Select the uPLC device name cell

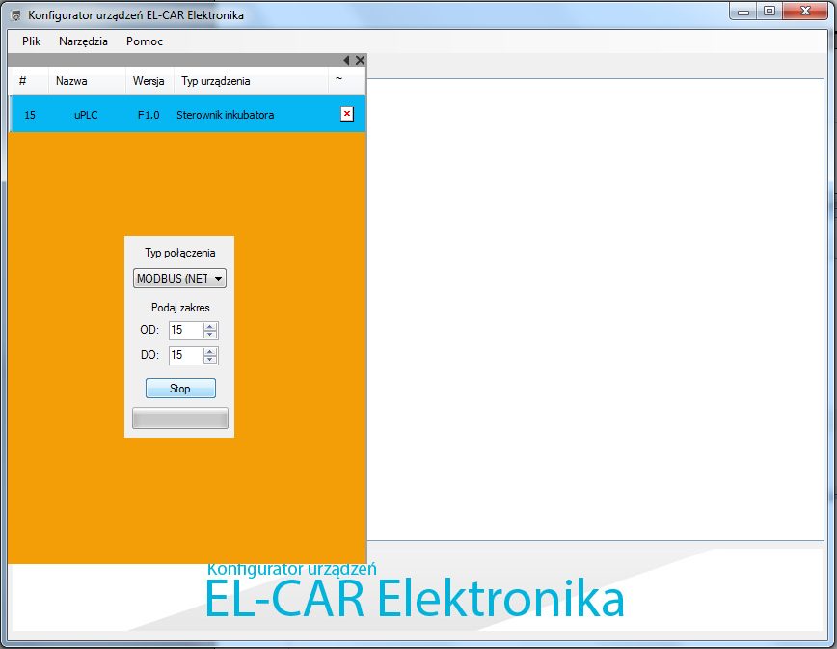point(86,115)
